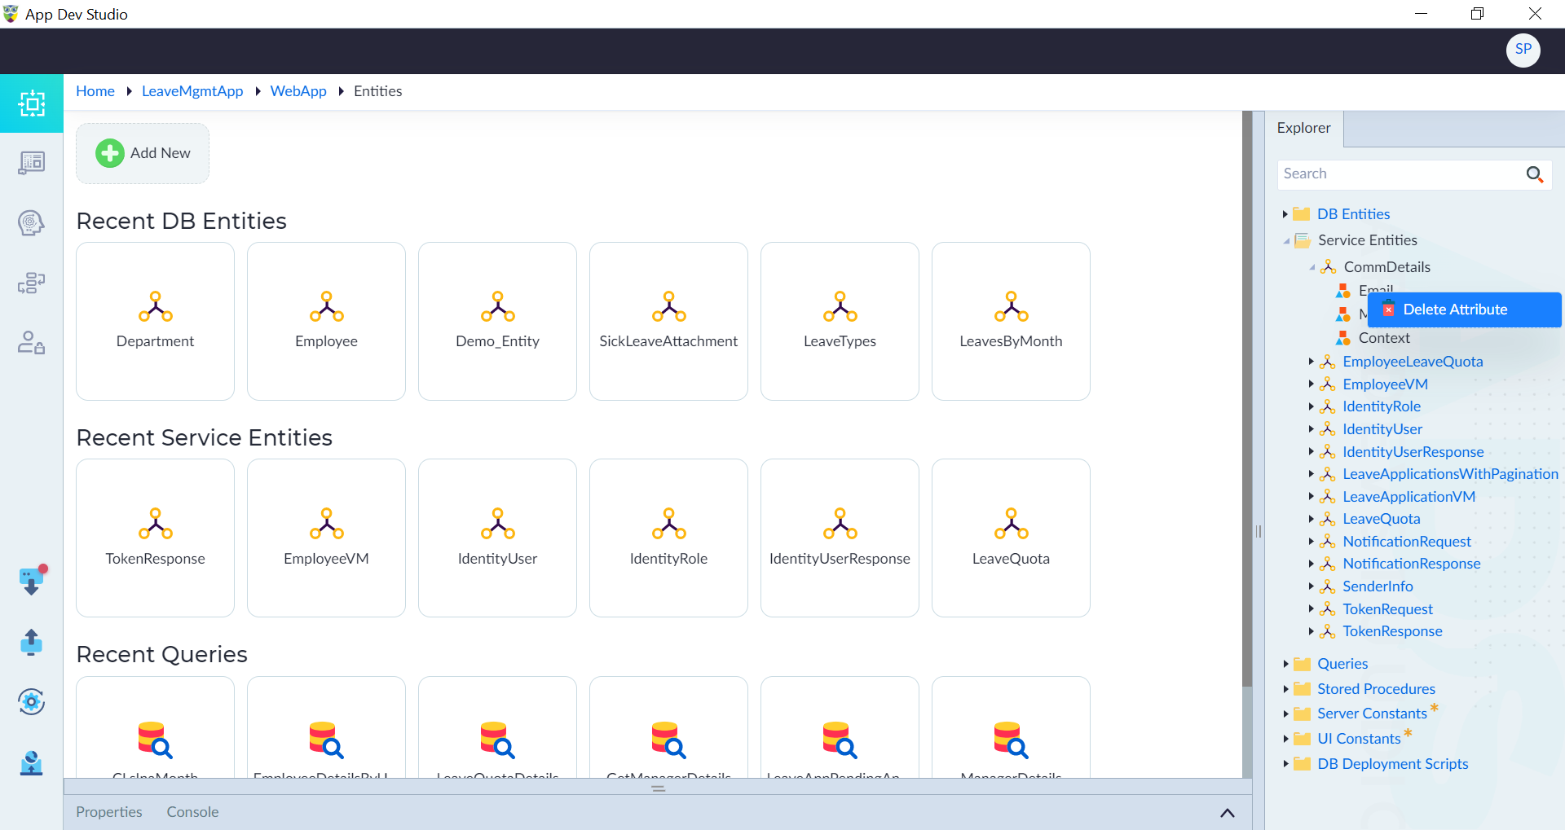This screenshot has width=1565, height=830.
Task: Open the Server Constants folder
Action: pyautogui.click(x=1372, y=714)
